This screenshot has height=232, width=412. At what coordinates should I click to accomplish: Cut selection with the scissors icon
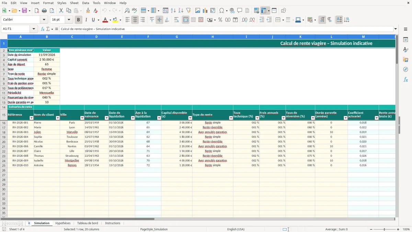pyautogui.click(x=61, y=11)
